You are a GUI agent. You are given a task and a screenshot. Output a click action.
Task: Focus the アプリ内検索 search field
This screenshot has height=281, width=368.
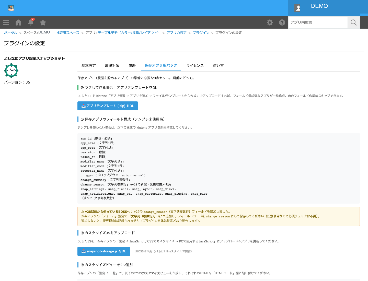[x=318, y=22]
